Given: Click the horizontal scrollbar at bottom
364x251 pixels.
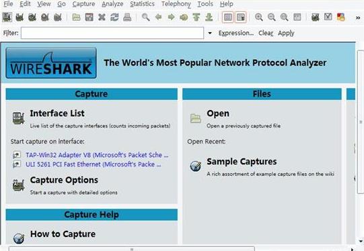Looking at the screenshot, I should [x=132, y=249].
